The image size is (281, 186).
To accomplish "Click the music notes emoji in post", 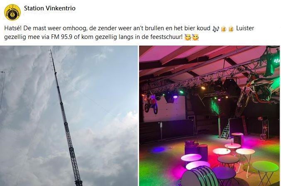I will point(216,29).
